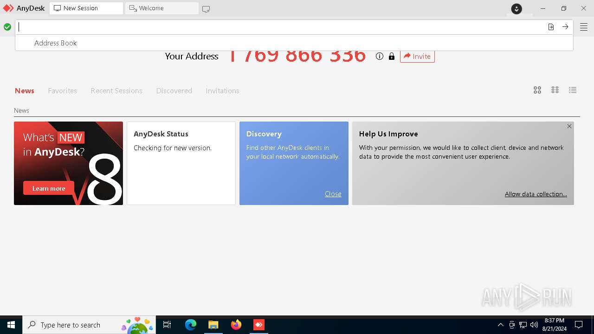Dismiss the Help Us Improve card
The height and width of the screenshot is (334, 594).
point(569,126)
